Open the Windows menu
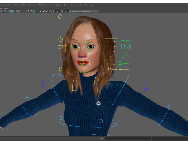The height and width of the screenshot is (141, 188). point(8,5)
